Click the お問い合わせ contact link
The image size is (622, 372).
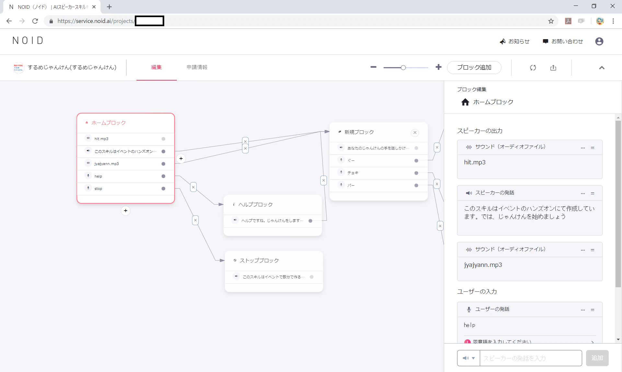[563, 41]
